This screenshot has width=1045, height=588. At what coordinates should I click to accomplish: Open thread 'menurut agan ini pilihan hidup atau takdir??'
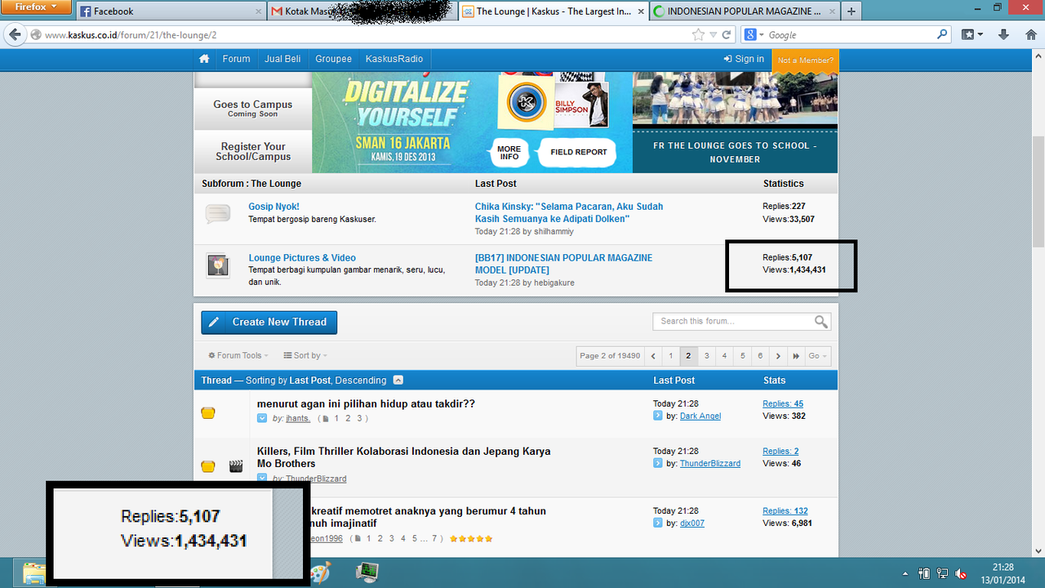pyautogui.click(x=366, y=403)
